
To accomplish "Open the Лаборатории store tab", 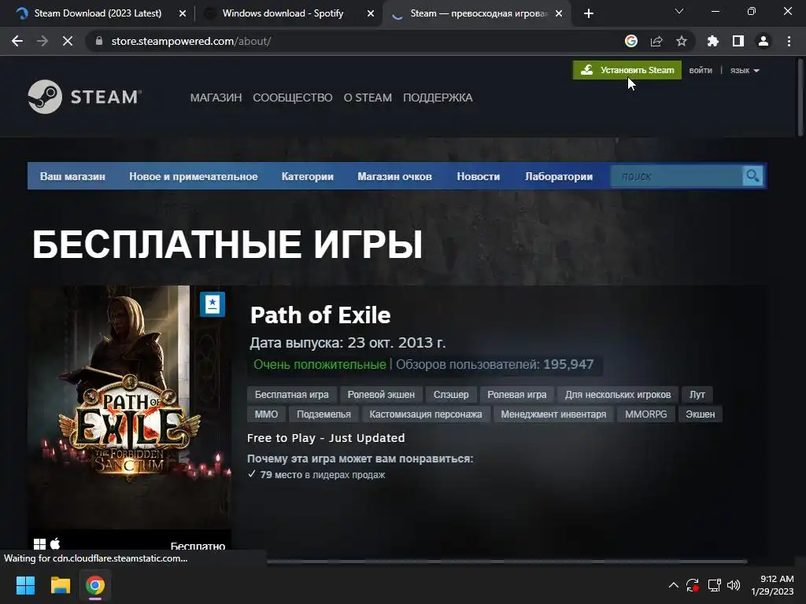I will click(x=559, y=176).
